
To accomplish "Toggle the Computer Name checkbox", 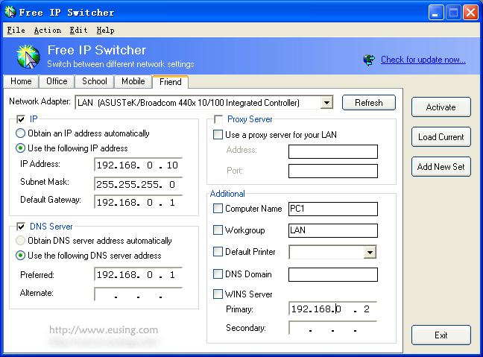I will pos(218,209).
